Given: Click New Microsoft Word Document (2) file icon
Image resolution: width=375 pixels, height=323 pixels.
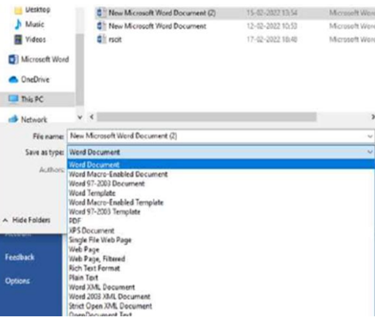Looking at the screenshot, I should pyautogui.click(x=102, y=12).
